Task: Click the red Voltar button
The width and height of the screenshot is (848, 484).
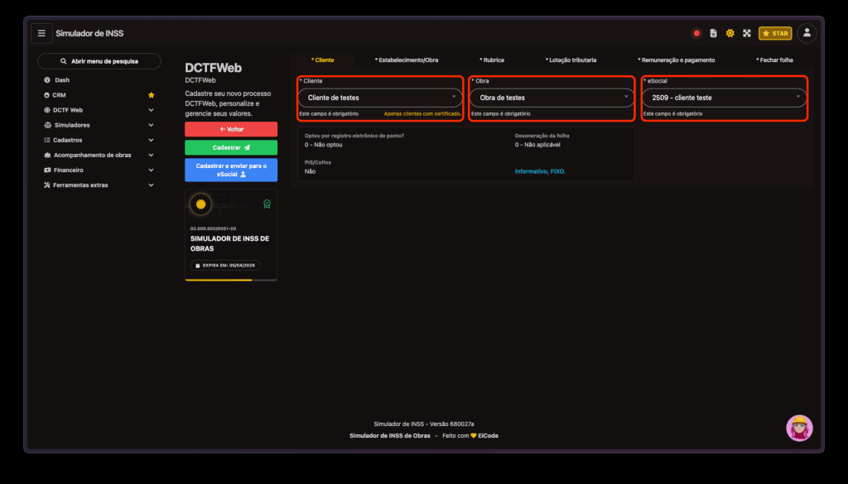Action: 231,129
